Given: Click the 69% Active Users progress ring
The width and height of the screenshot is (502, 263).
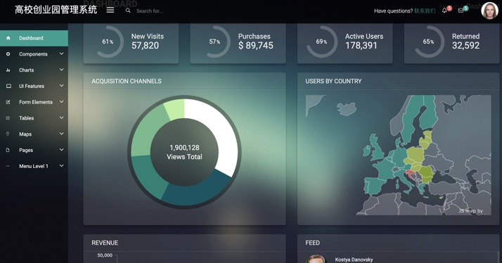Looking at the screenshot, I should point(321,41).
